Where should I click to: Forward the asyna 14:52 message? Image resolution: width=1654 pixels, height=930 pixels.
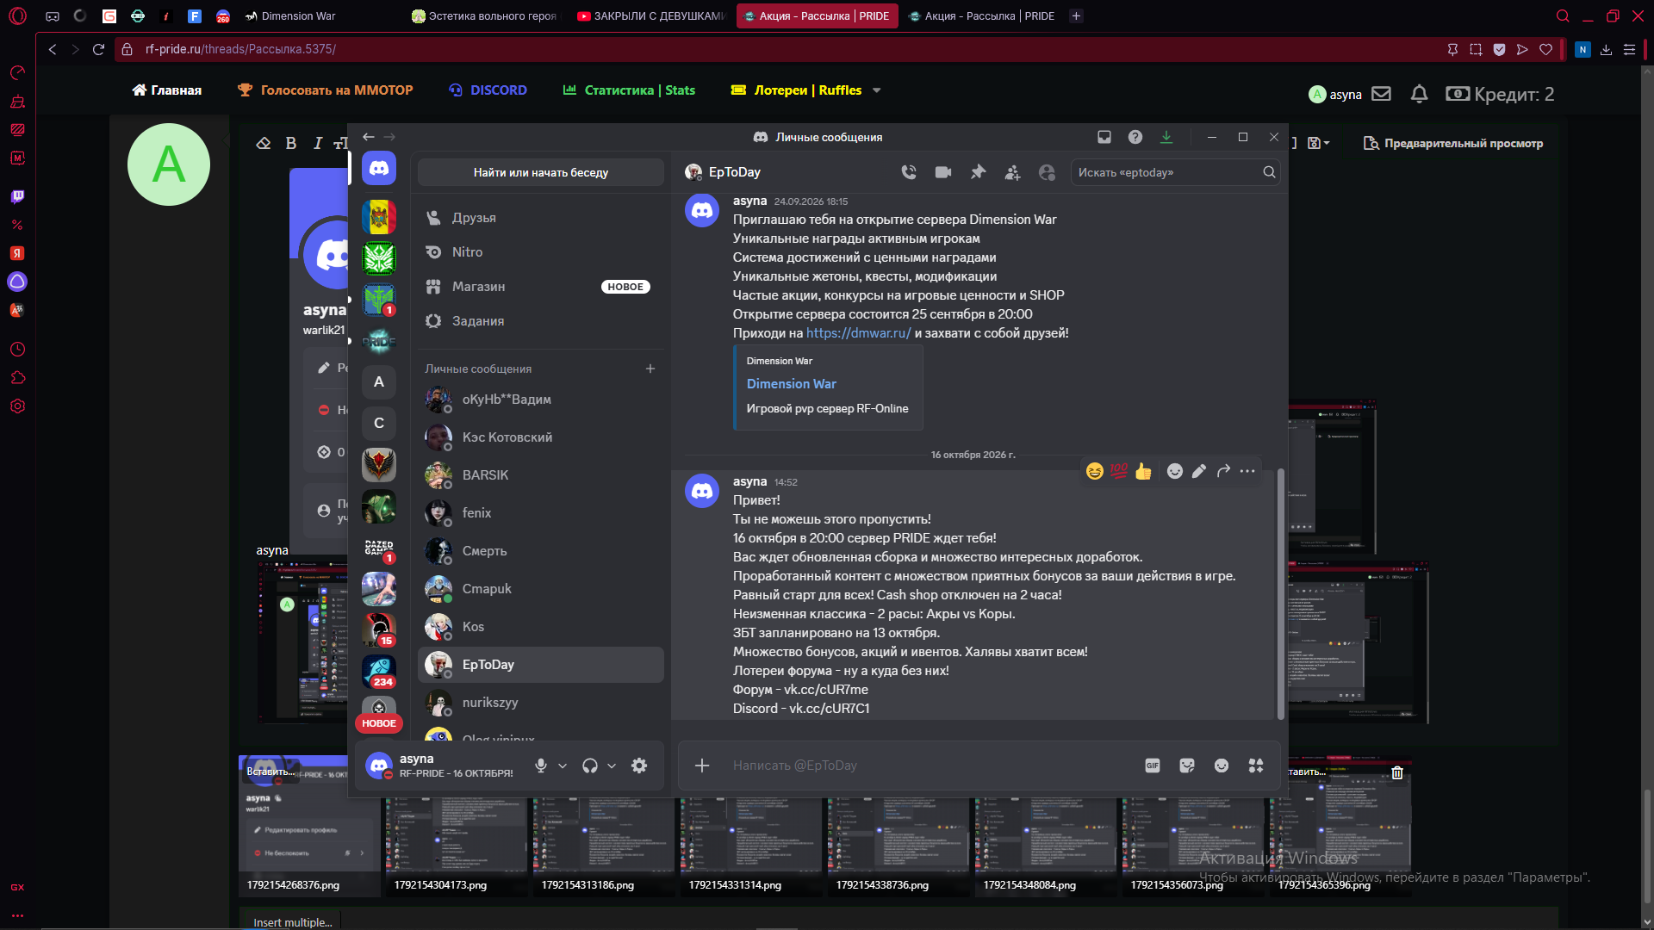[x=1223, y=471]
